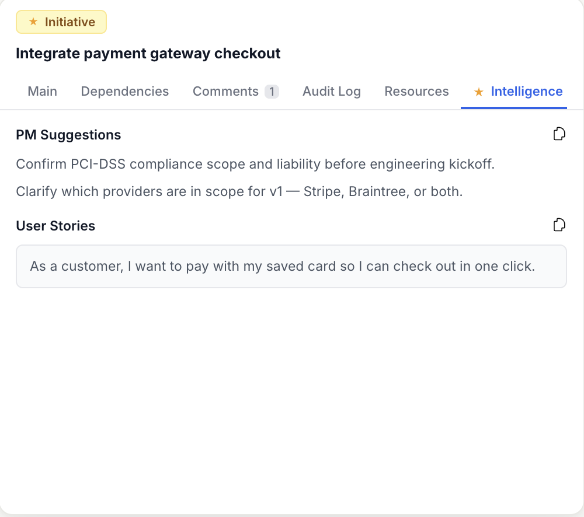Click the copy icon beside PM Suggestions heading
Screen dimensions: 584x517
(x=559, y=134)
